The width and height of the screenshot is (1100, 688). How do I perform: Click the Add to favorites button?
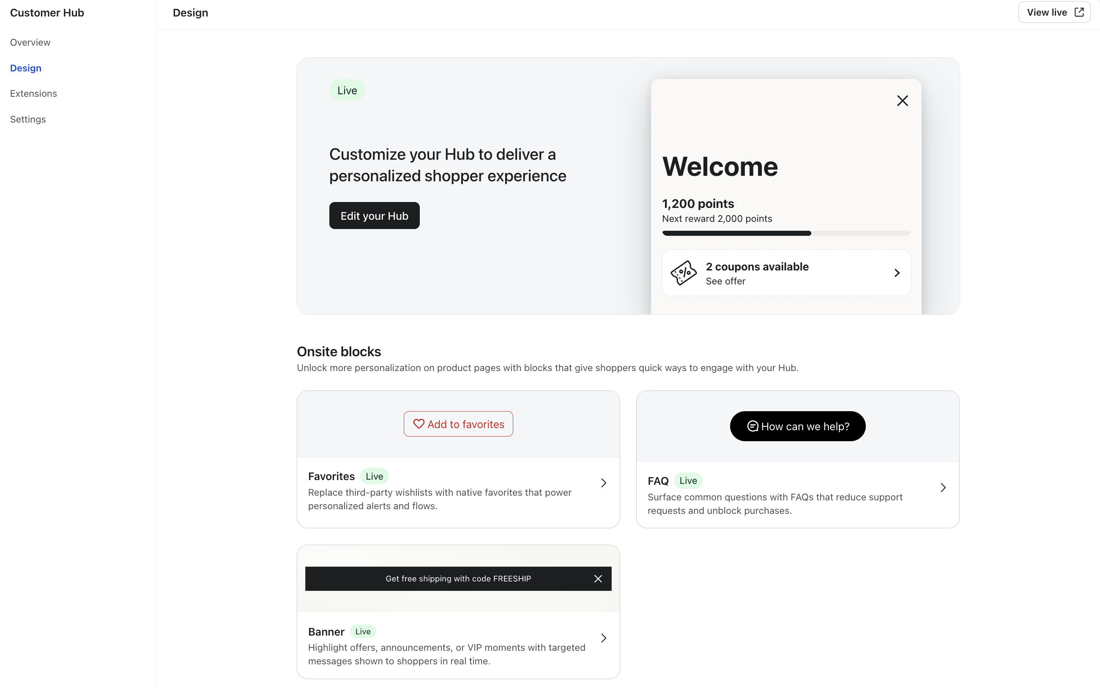pyautogui.click(x=458, y=424)
